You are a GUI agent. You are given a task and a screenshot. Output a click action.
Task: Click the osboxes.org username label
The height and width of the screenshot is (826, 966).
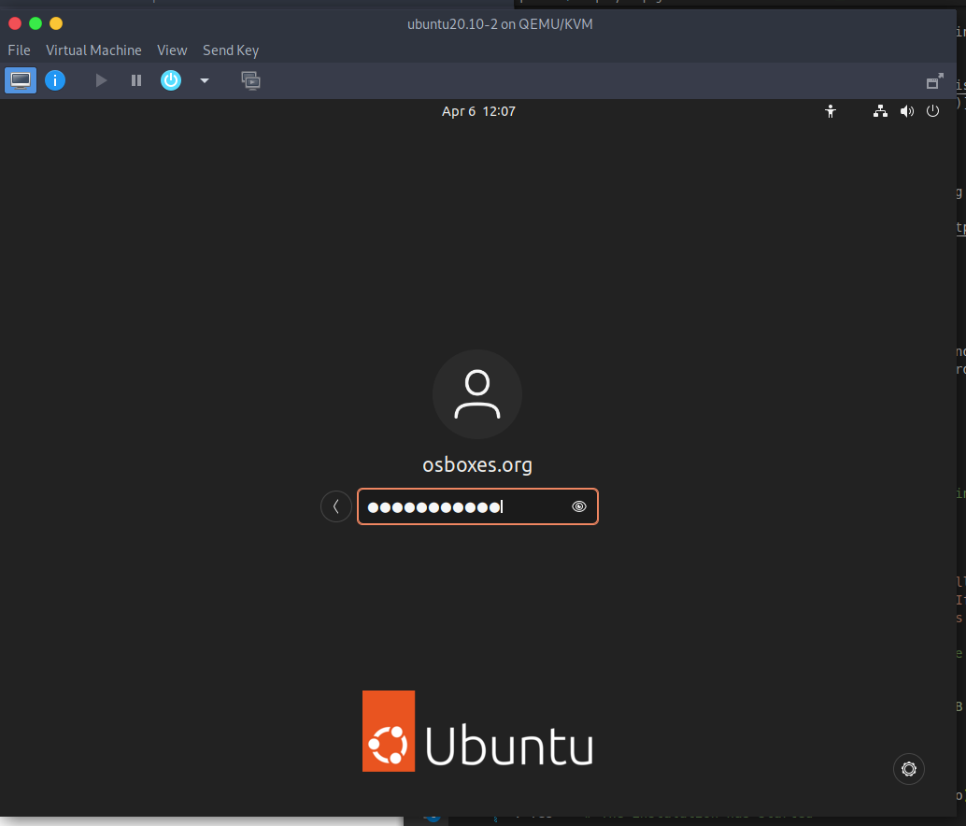[x=477, y=465]
